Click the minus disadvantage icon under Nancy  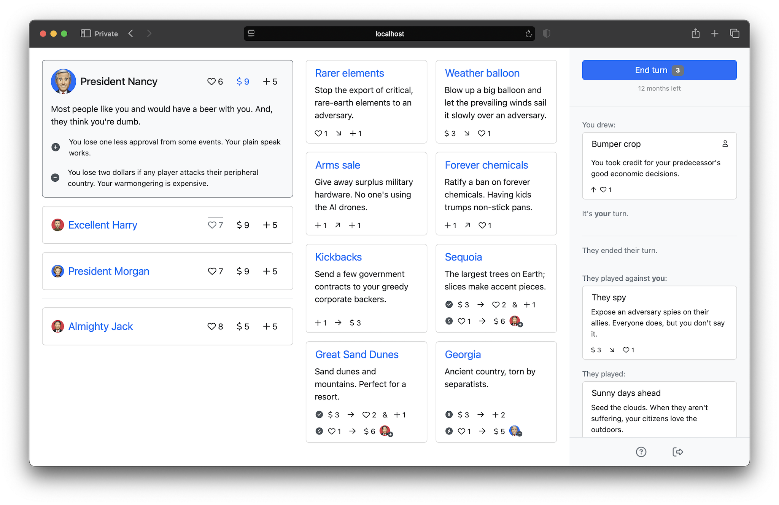[x=55, y=177]
